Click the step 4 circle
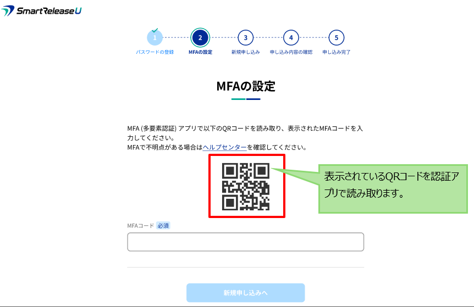 [x=291, y=38]
